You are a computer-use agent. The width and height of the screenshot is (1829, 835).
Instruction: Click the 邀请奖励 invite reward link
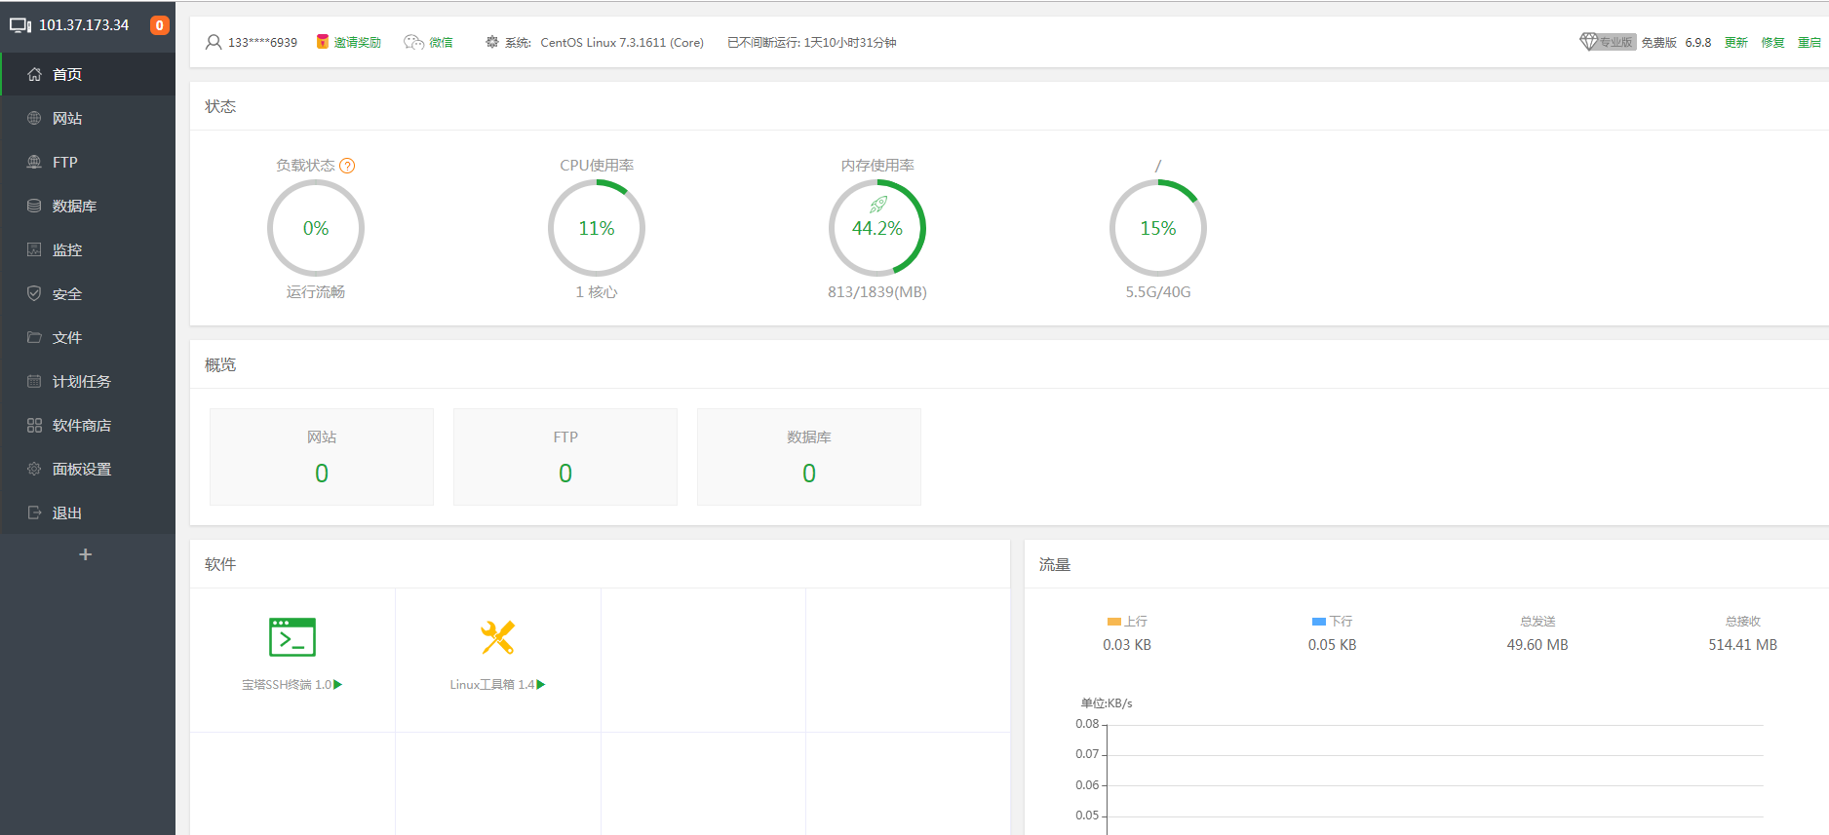349,42
